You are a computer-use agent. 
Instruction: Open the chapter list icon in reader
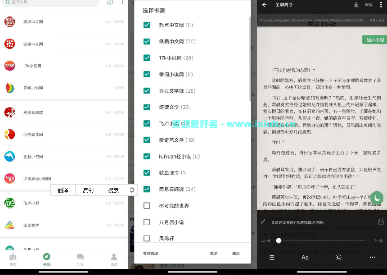[271, 257]
